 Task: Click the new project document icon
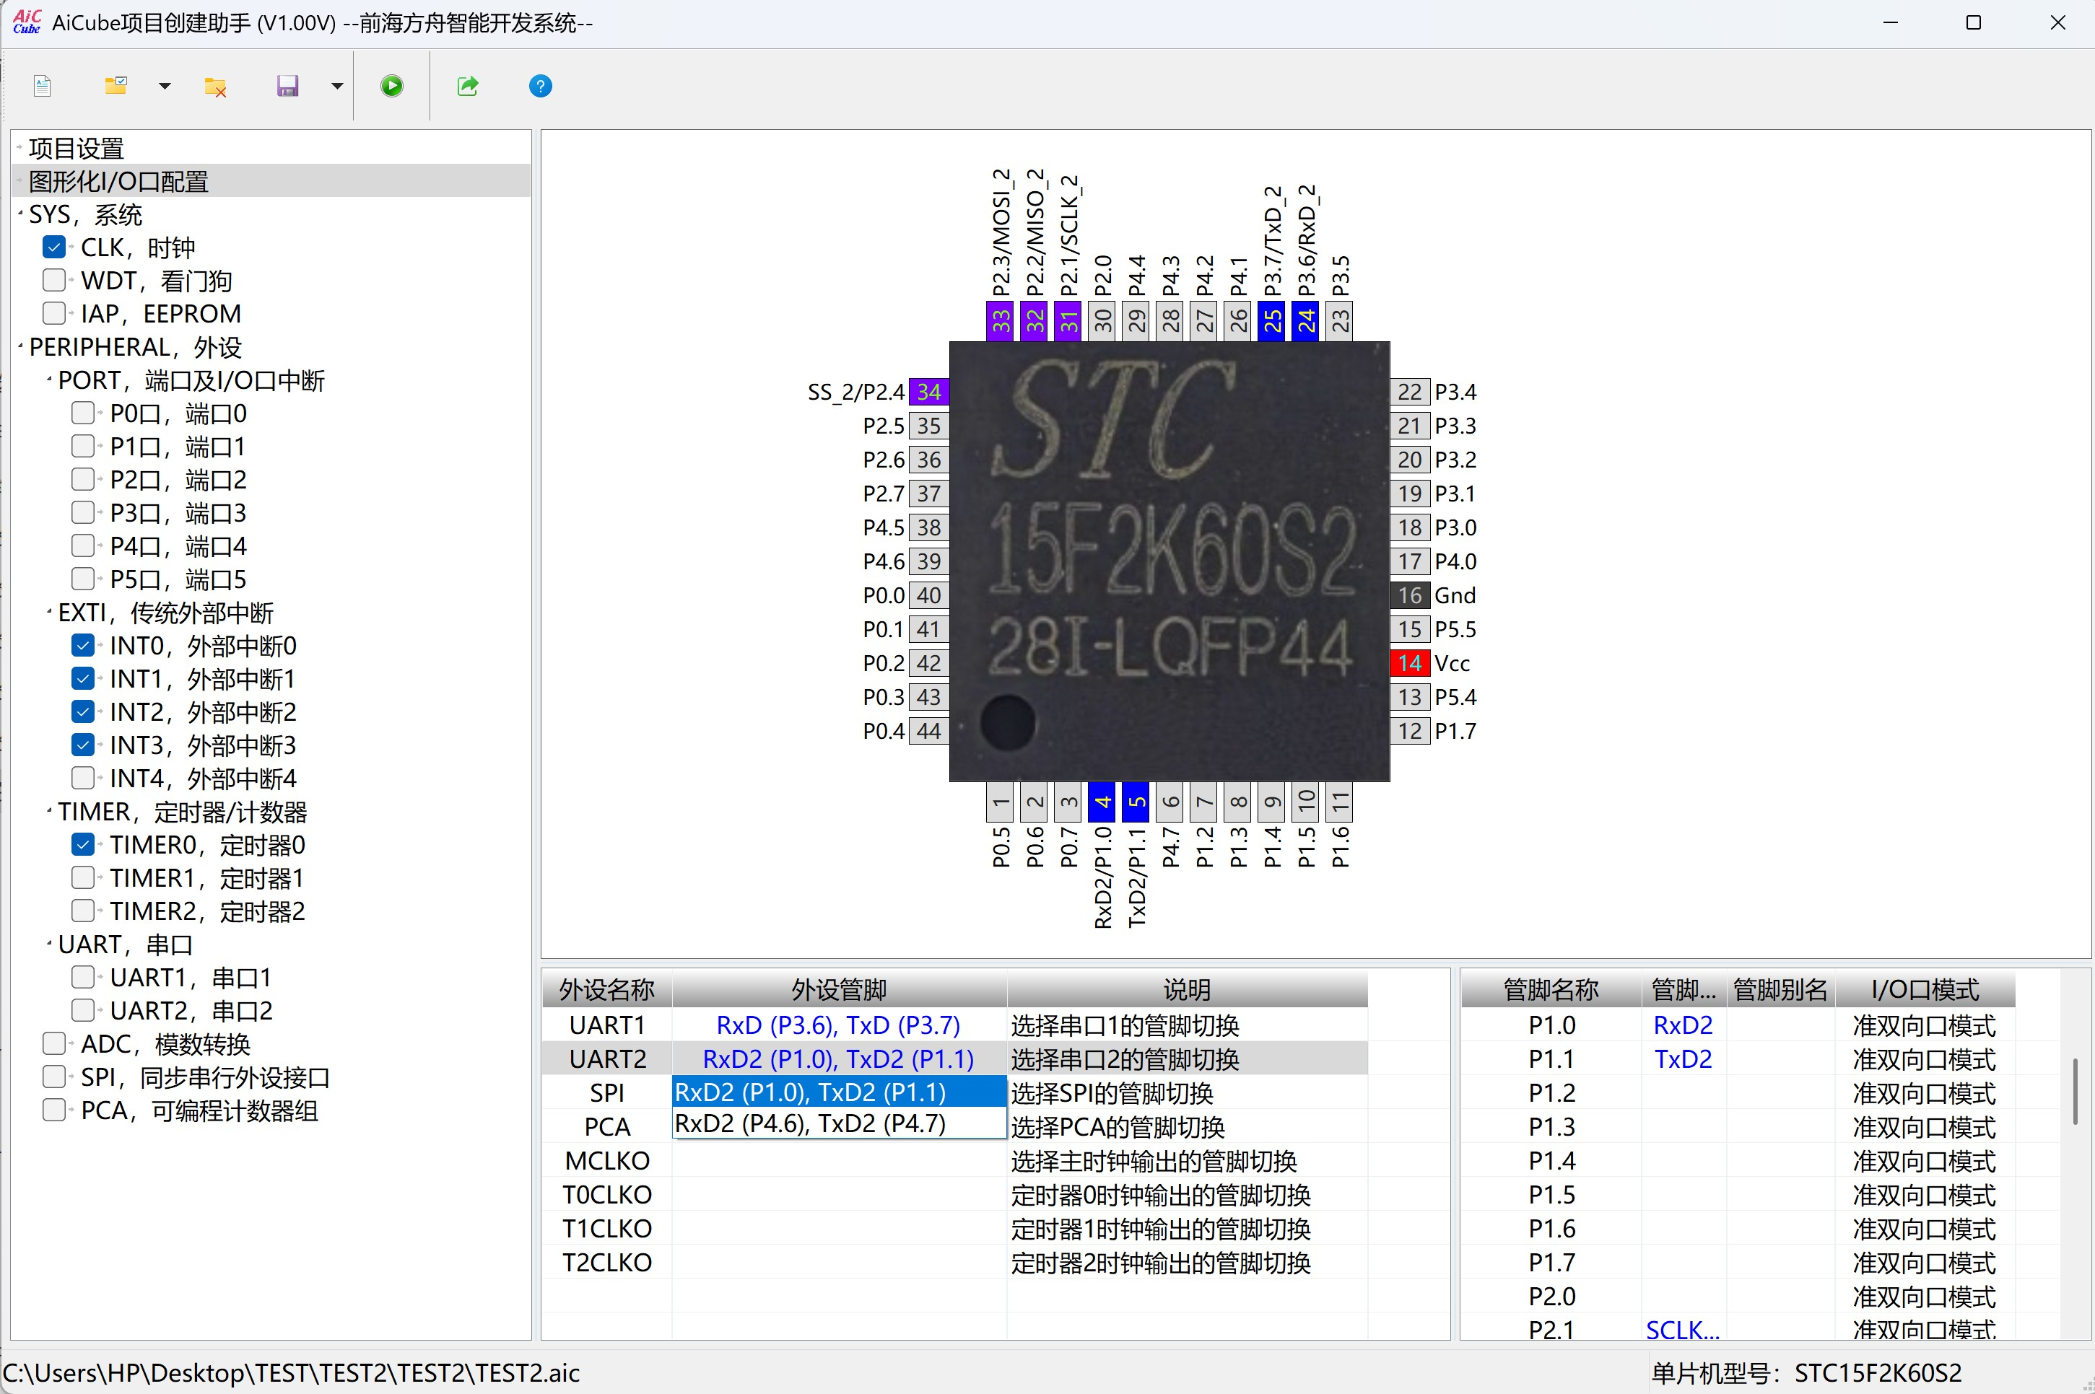coord(42,87)
